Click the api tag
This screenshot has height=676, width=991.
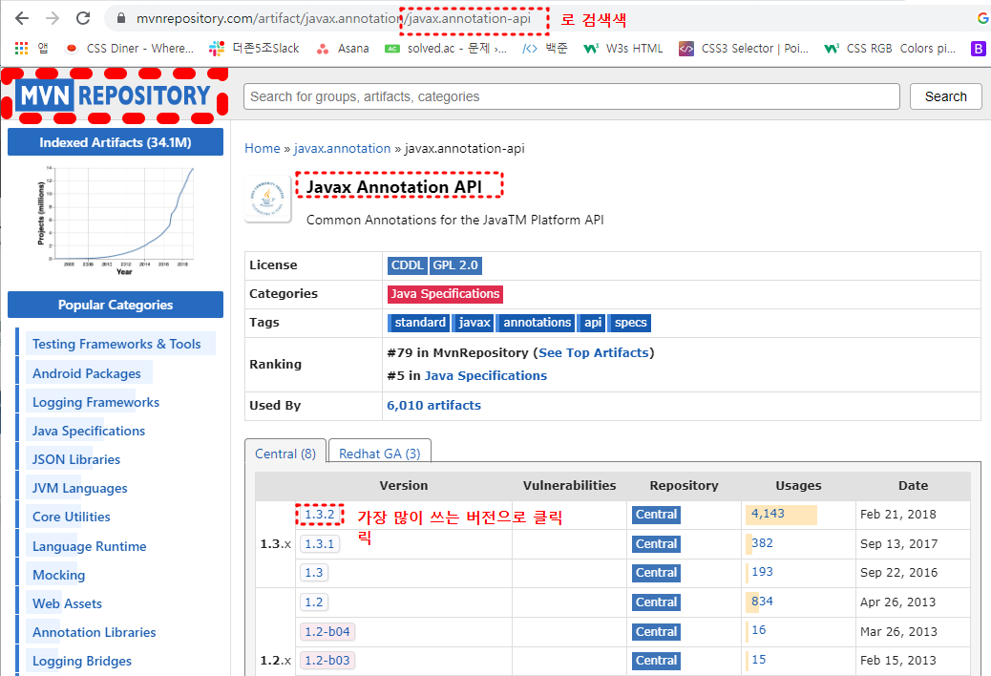[x=592, y=323]
